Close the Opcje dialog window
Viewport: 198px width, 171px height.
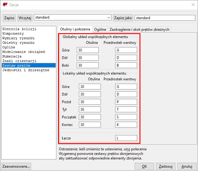193,5
